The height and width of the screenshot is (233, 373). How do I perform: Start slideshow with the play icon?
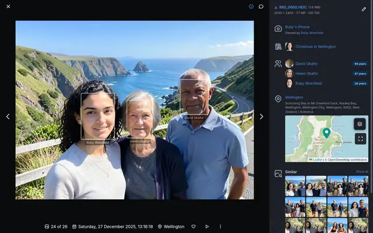click(207, 227)
